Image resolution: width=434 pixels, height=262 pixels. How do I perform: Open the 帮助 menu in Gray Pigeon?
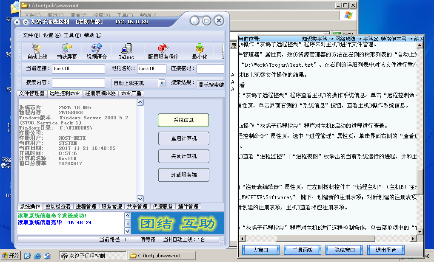(93, 35)
